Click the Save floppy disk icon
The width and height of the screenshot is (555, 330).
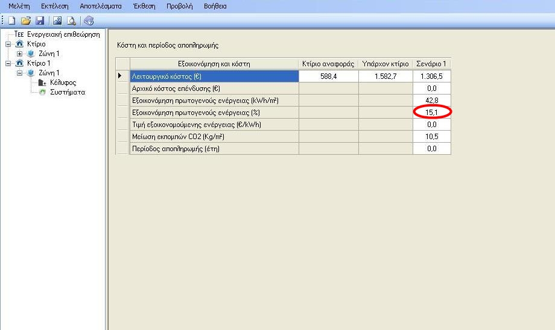coord(39,21)
